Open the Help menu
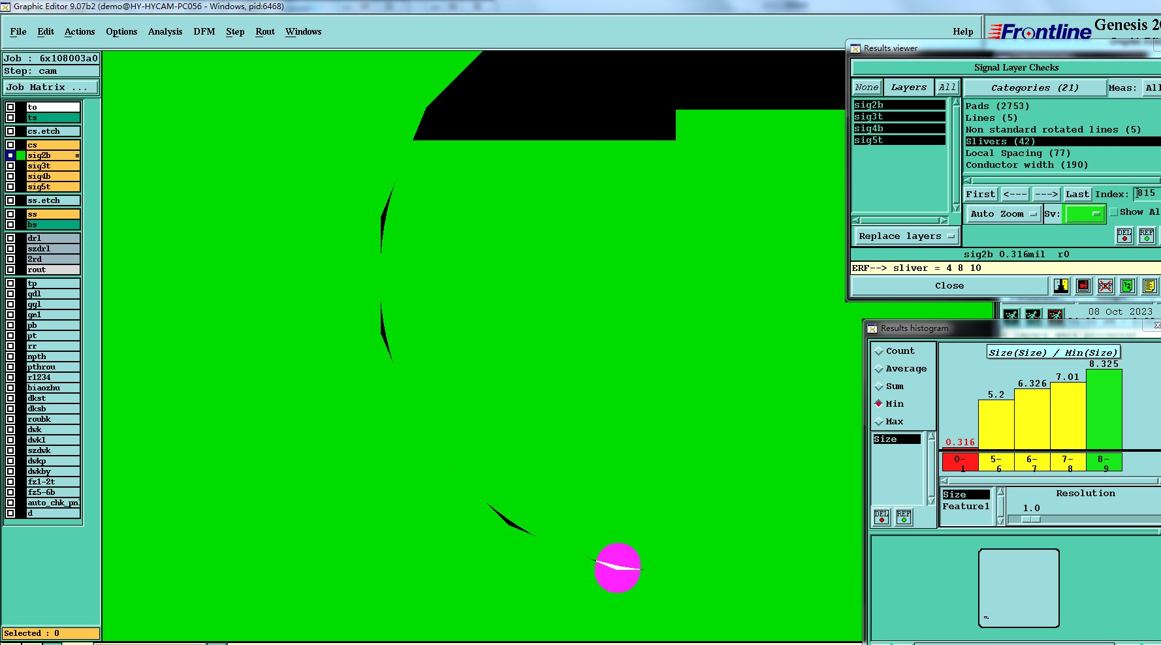This screenshot has width=1161, height=645. (x=962, y=31)
